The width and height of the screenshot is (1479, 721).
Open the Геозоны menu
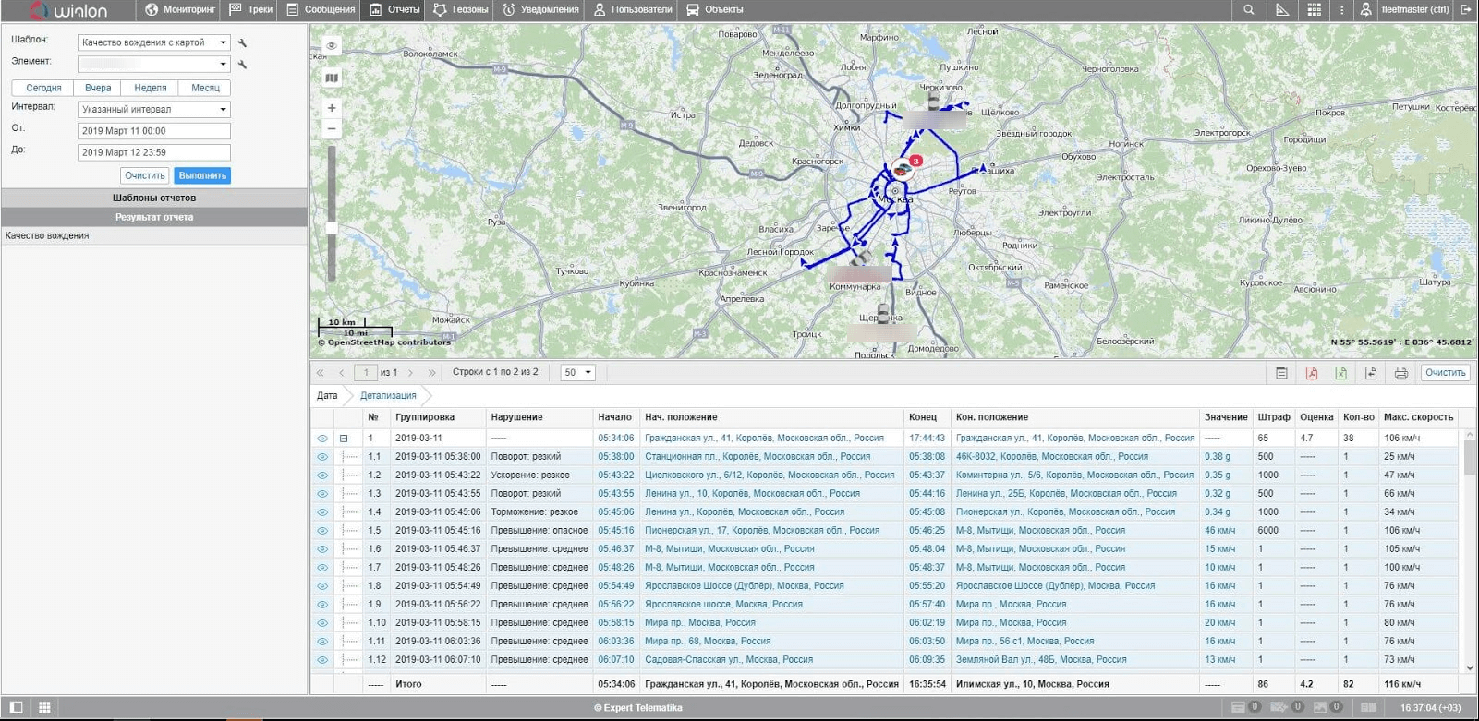(461, 10)
